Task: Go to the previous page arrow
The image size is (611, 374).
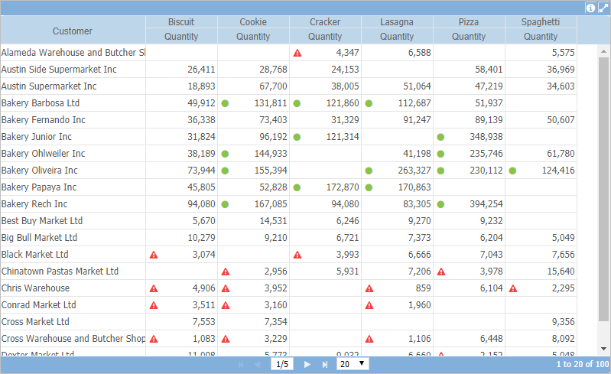Action: point(258,364)
